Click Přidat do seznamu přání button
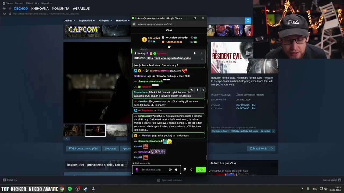344x193 pixels. [83, 149]
